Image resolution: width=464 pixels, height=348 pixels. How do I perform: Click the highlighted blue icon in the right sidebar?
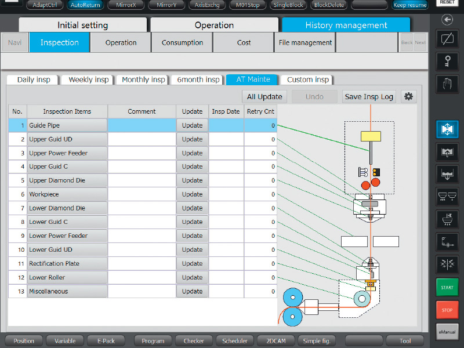coord(447,130)
